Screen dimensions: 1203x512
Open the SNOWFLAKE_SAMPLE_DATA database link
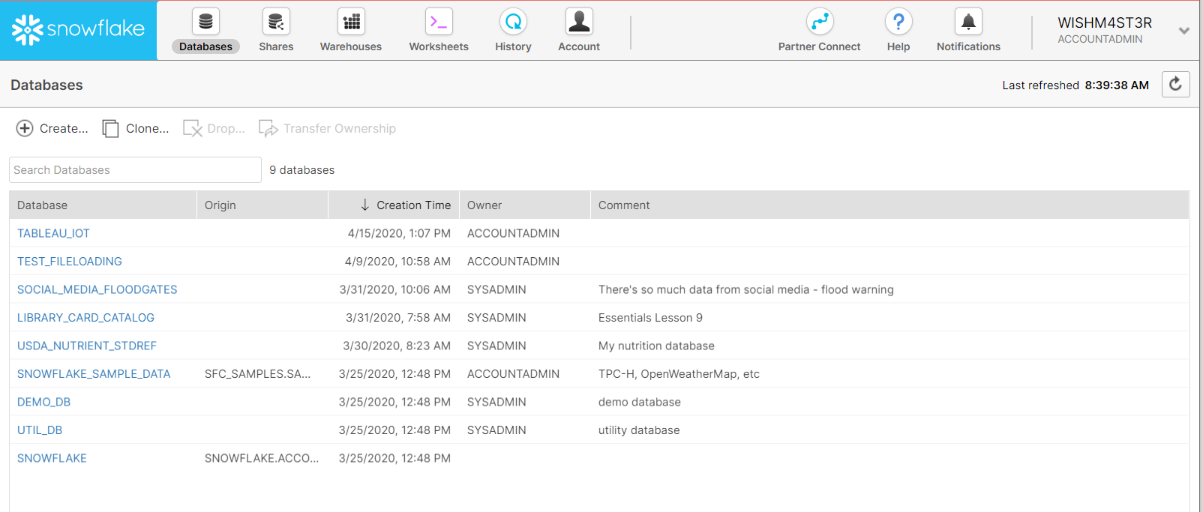click(94, 374)
